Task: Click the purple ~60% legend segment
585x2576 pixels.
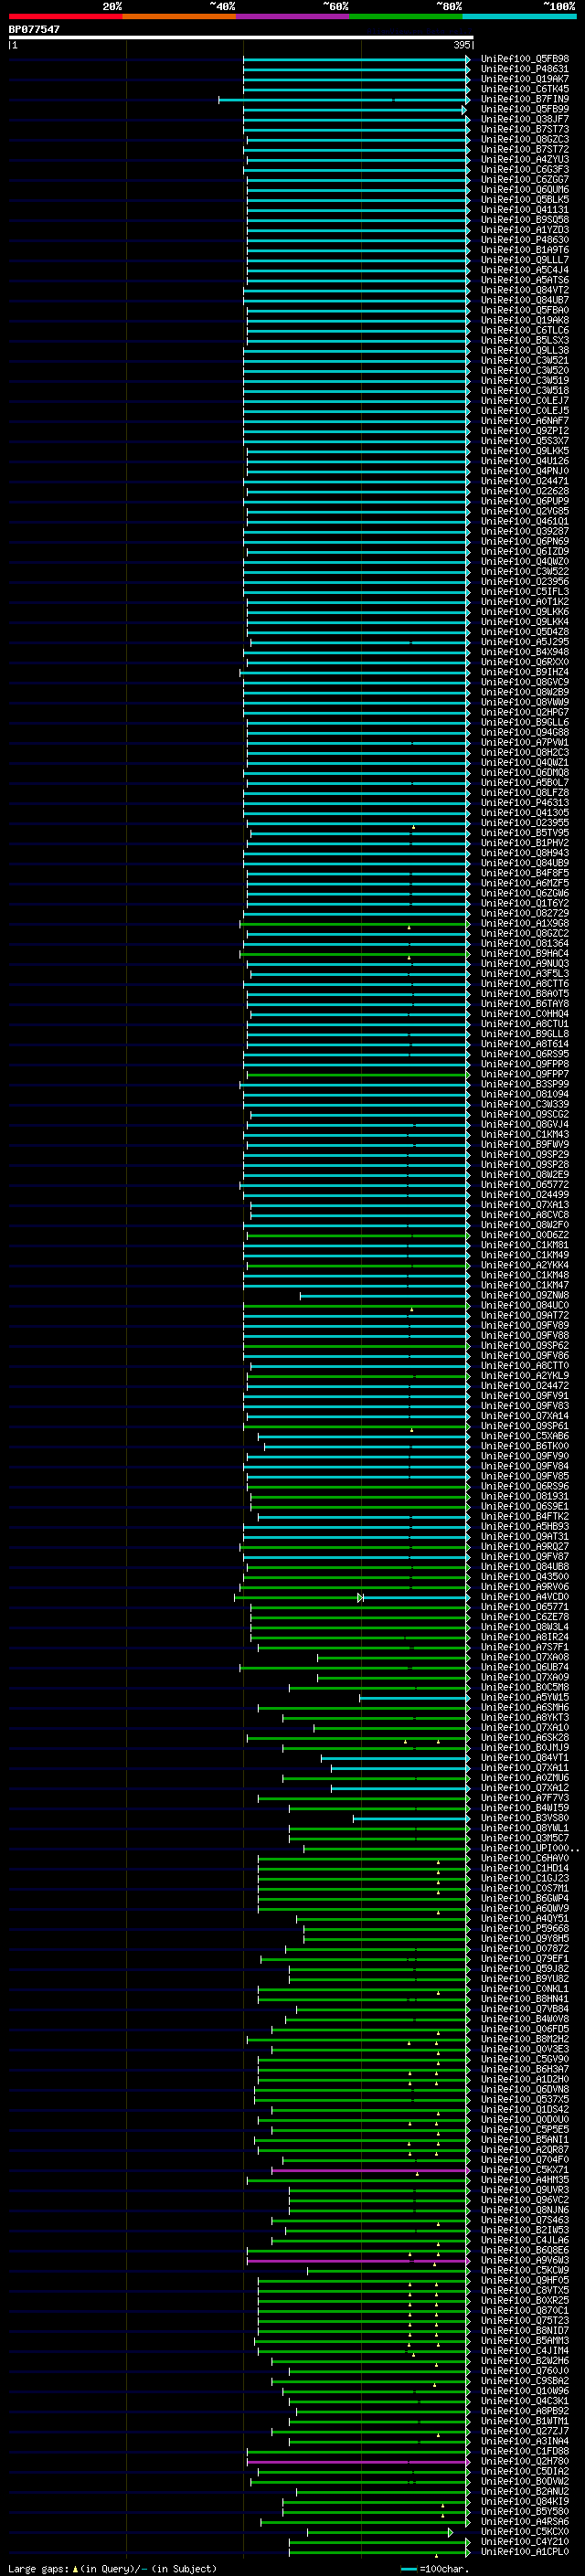Action: click(292, 16)
